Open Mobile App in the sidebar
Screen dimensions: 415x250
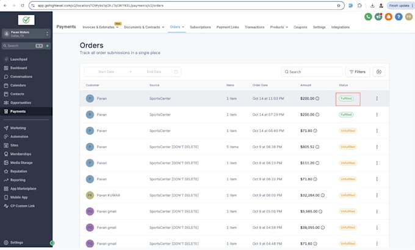[x=19, y=197]
